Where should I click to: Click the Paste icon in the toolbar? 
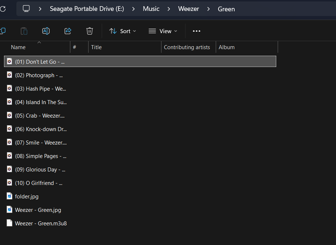coord(24,31)
